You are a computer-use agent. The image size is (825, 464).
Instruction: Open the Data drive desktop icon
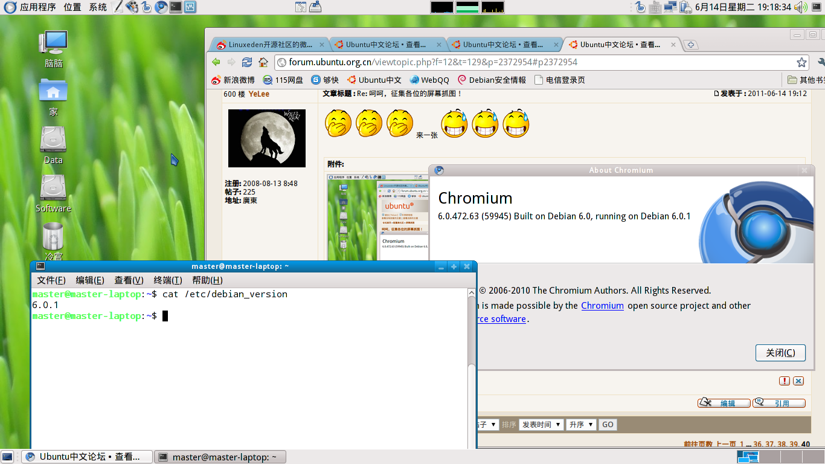click(53, 145)
